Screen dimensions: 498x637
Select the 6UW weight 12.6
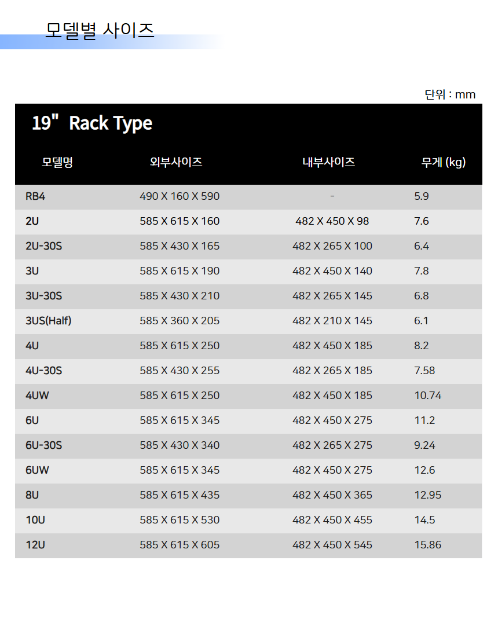424,470
